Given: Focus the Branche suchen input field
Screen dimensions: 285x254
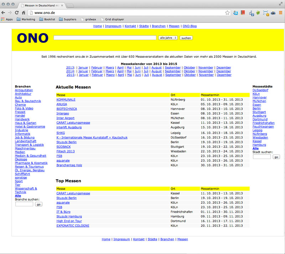Looking at the screenshot, I should (x=24, y=204).
